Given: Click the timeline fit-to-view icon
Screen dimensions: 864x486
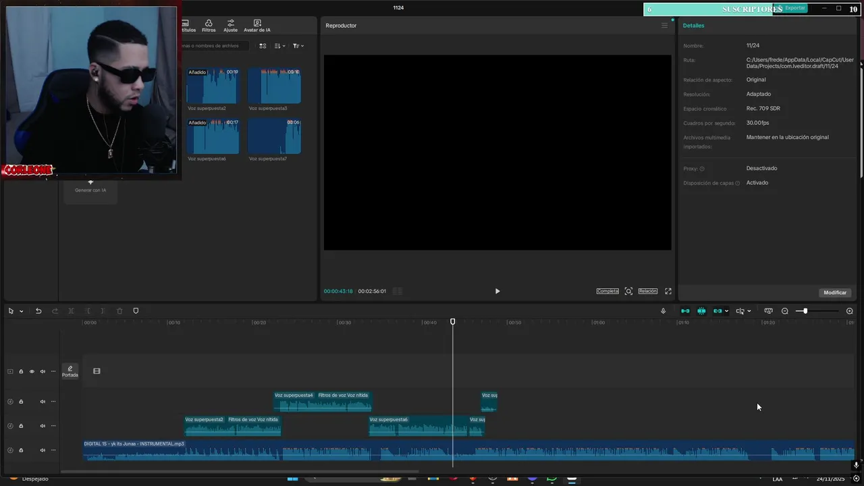Looking at the screenshot, I should (768, 310).
